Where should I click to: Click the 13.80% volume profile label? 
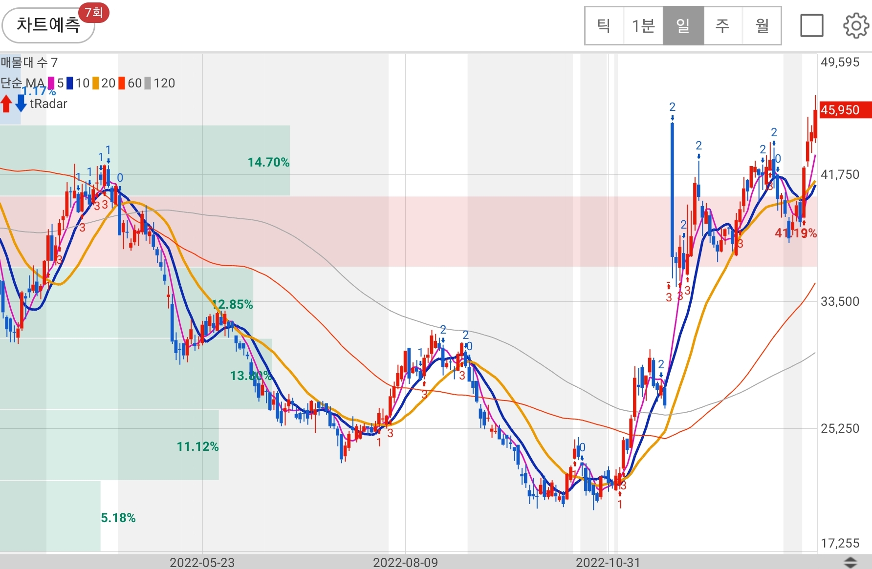[x=251, y=376]
